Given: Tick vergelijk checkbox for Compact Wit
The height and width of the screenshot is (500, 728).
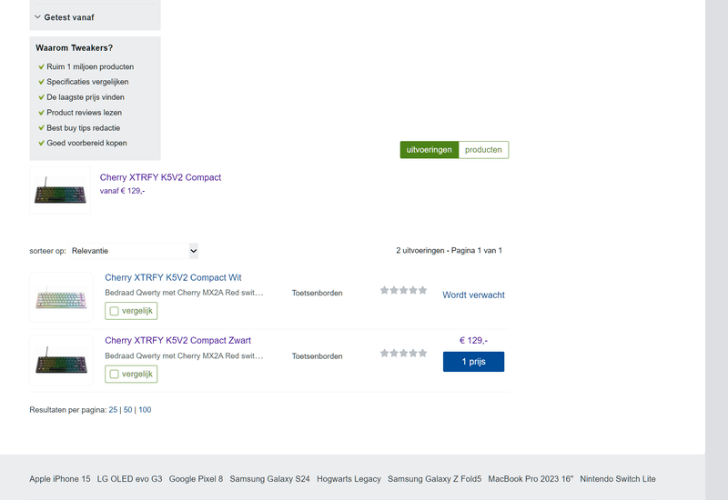Looking at the screenshot, I should coord(115,311).
